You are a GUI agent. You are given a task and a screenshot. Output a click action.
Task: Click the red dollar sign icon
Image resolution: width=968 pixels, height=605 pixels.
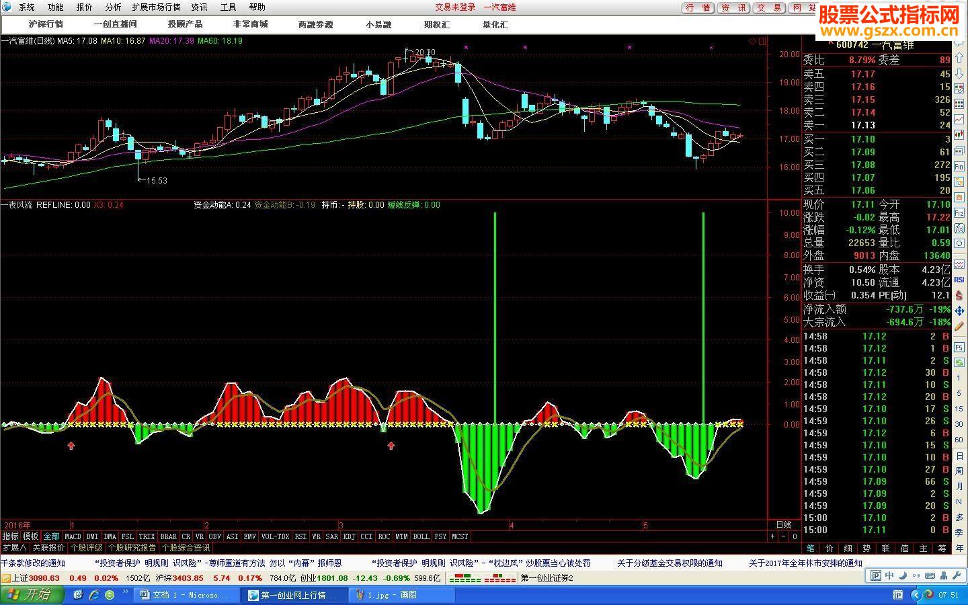[x=959, y=296]
